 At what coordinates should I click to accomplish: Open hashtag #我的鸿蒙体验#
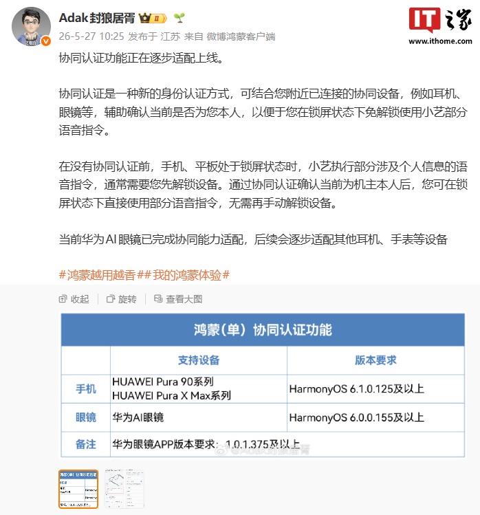[186, 275]
